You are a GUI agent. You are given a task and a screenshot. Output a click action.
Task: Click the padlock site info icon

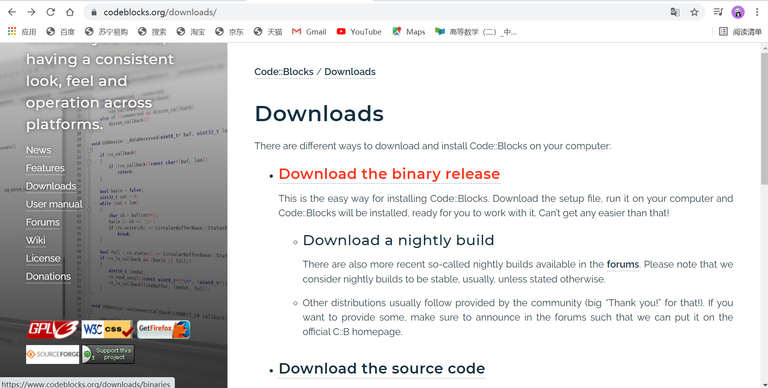coord(94,12)
